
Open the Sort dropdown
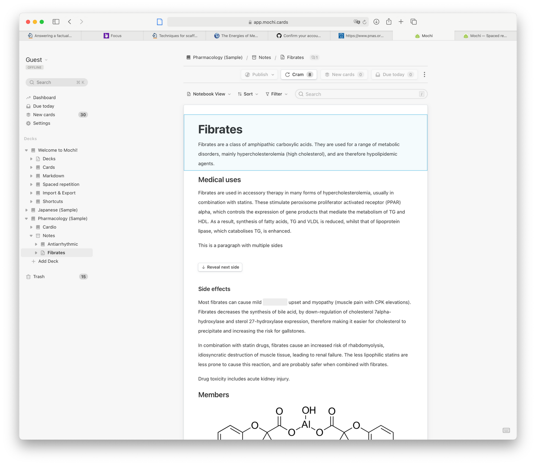[x=248, y=94]
